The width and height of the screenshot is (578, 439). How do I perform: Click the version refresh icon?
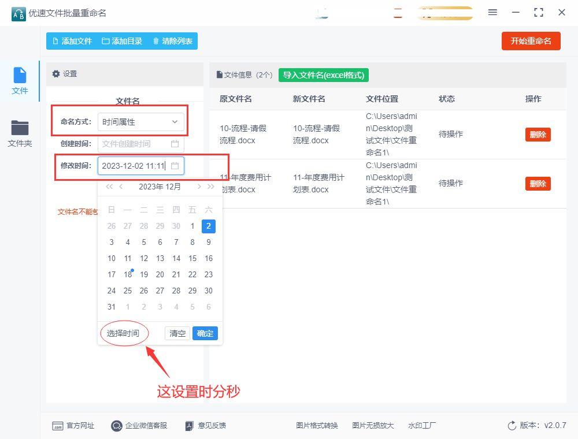point(512,426)
